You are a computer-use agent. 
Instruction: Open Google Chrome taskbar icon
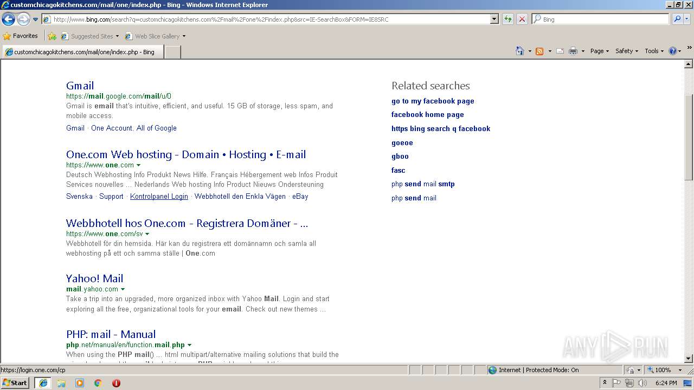tap(98, 383)
